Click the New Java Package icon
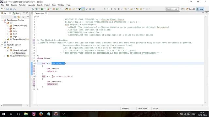This screenshot has height=117, width=209. coord(54,9)
